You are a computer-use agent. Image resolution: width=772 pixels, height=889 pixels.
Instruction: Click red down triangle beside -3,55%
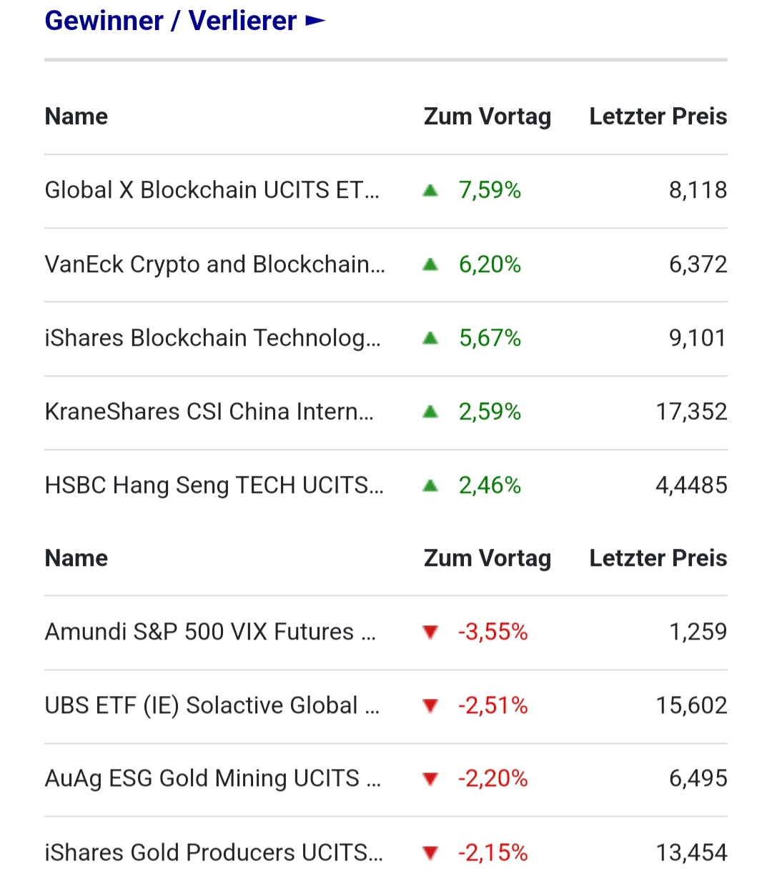430,632
